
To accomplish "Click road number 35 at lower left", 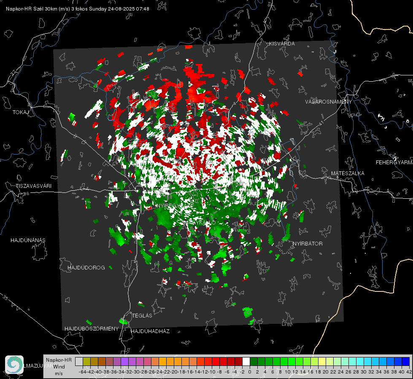I will point(5,298).
